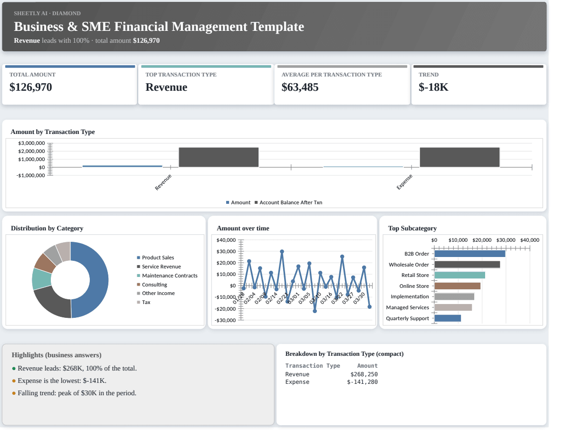Click the SHEETLY AI · DIAMOND label
This screenshot has height=438, width=583.
[x=47, y=13]
